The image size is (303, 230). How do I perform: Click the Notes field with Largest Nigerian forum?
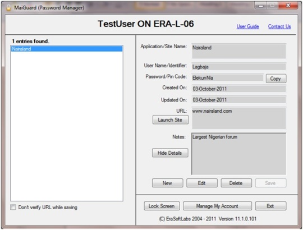(238, 154)
